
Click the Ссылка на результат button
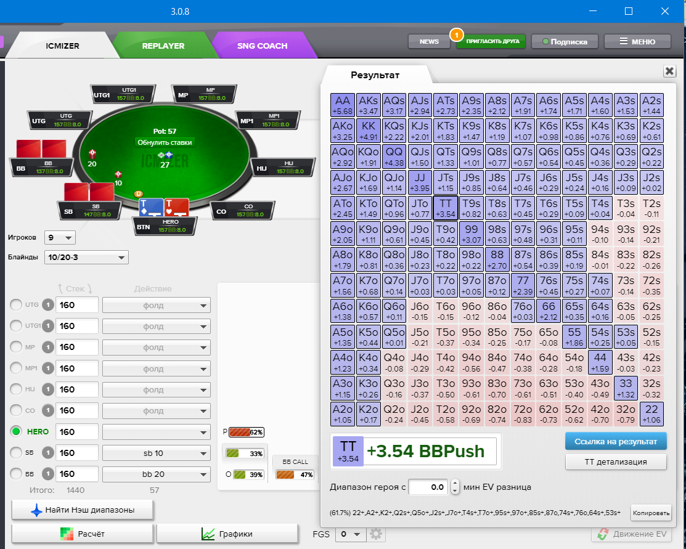tap(616, 441)
